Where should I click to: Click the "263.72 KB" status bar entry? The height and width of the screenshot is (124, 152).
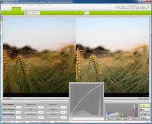22,122
